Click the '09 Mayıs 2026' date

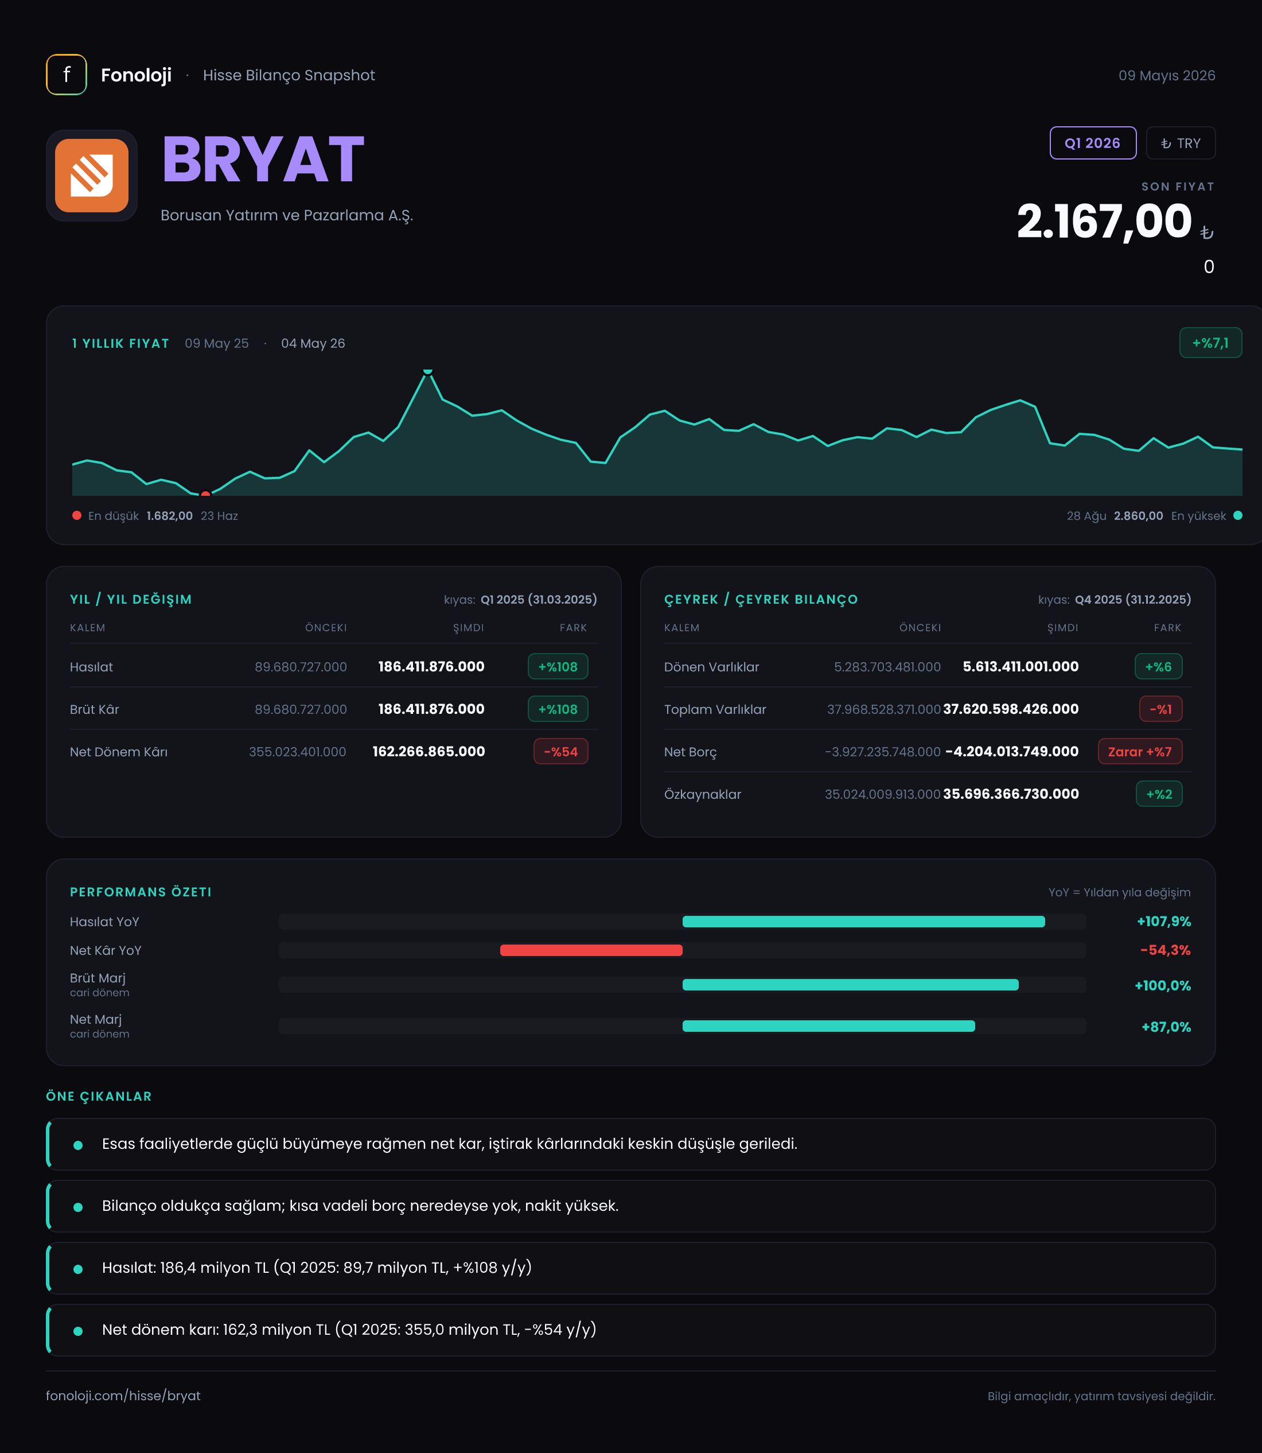coord(1166,75)
